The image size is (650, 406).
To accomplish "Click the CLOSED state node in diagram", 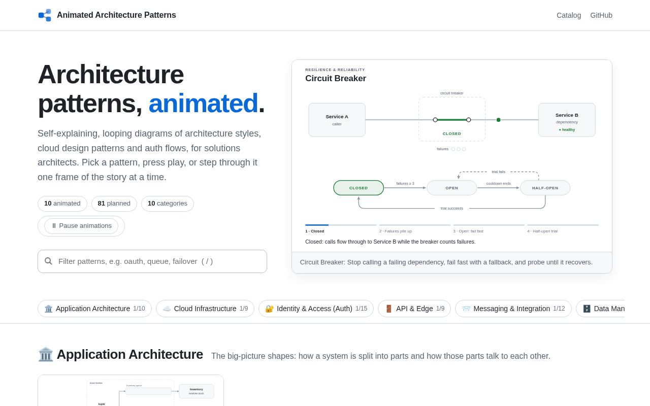I will pos(359,188).
